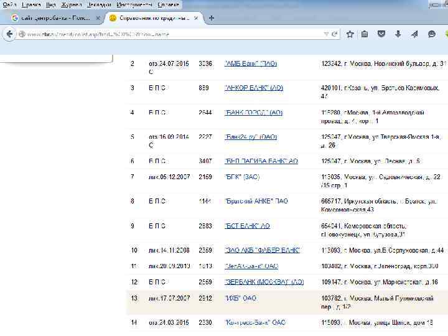Viewport: 448px width, 336px height.
Task: Reload the page with the refresh icon
Action: [x=334, y=34]
